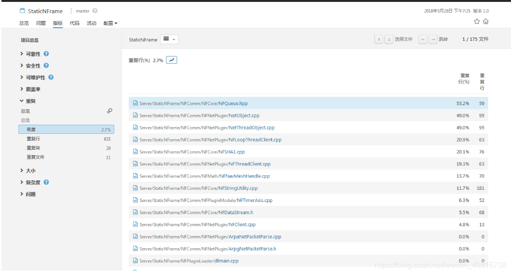Viewport: 511px width, 274px height.
Task: Click the 版本 1.0 label
Action: pos(481,11)
